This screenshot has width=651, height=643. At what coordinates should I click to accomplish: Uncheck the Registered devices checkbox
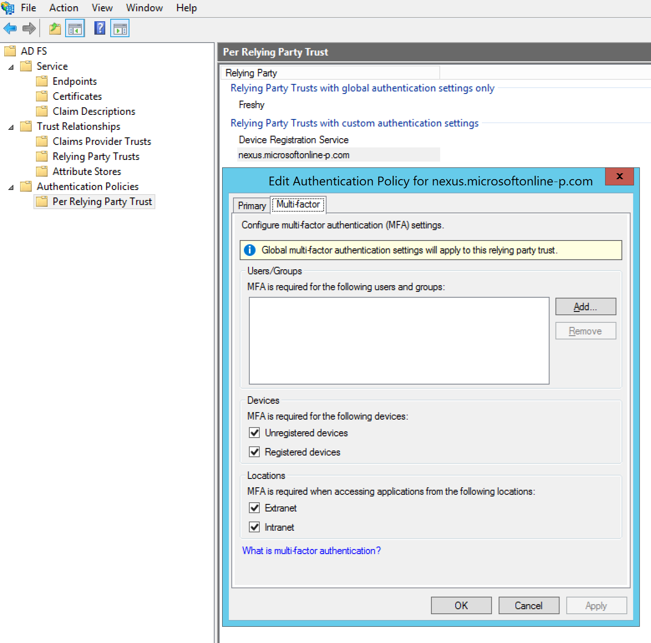pos(254,452)
